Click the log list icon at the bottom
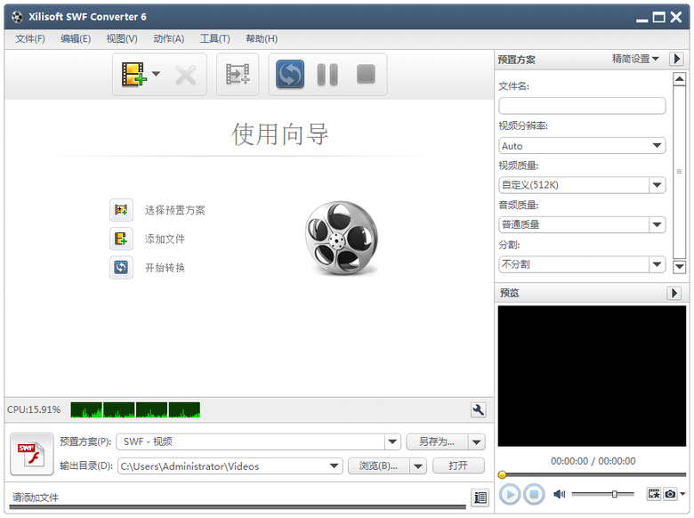The height and width of the screenshot is (518, 694). coord(480,498)
